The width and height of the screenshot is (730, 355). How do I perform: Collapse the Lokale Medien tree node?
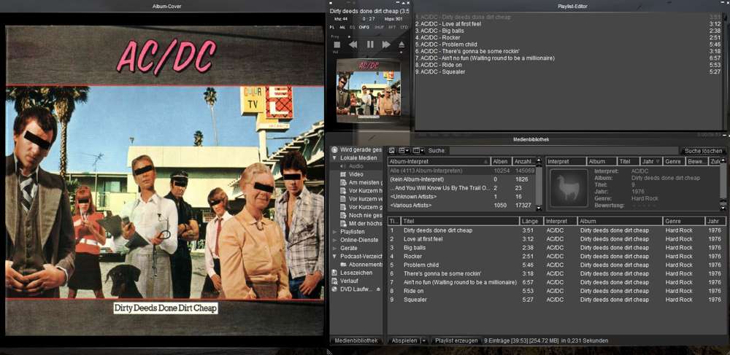tap(335, 157)
